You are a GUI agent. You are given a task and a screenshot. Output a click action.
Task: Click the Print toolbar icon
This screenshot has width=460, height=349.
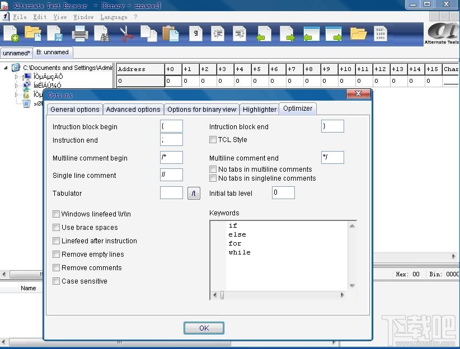tap(80, 34)
